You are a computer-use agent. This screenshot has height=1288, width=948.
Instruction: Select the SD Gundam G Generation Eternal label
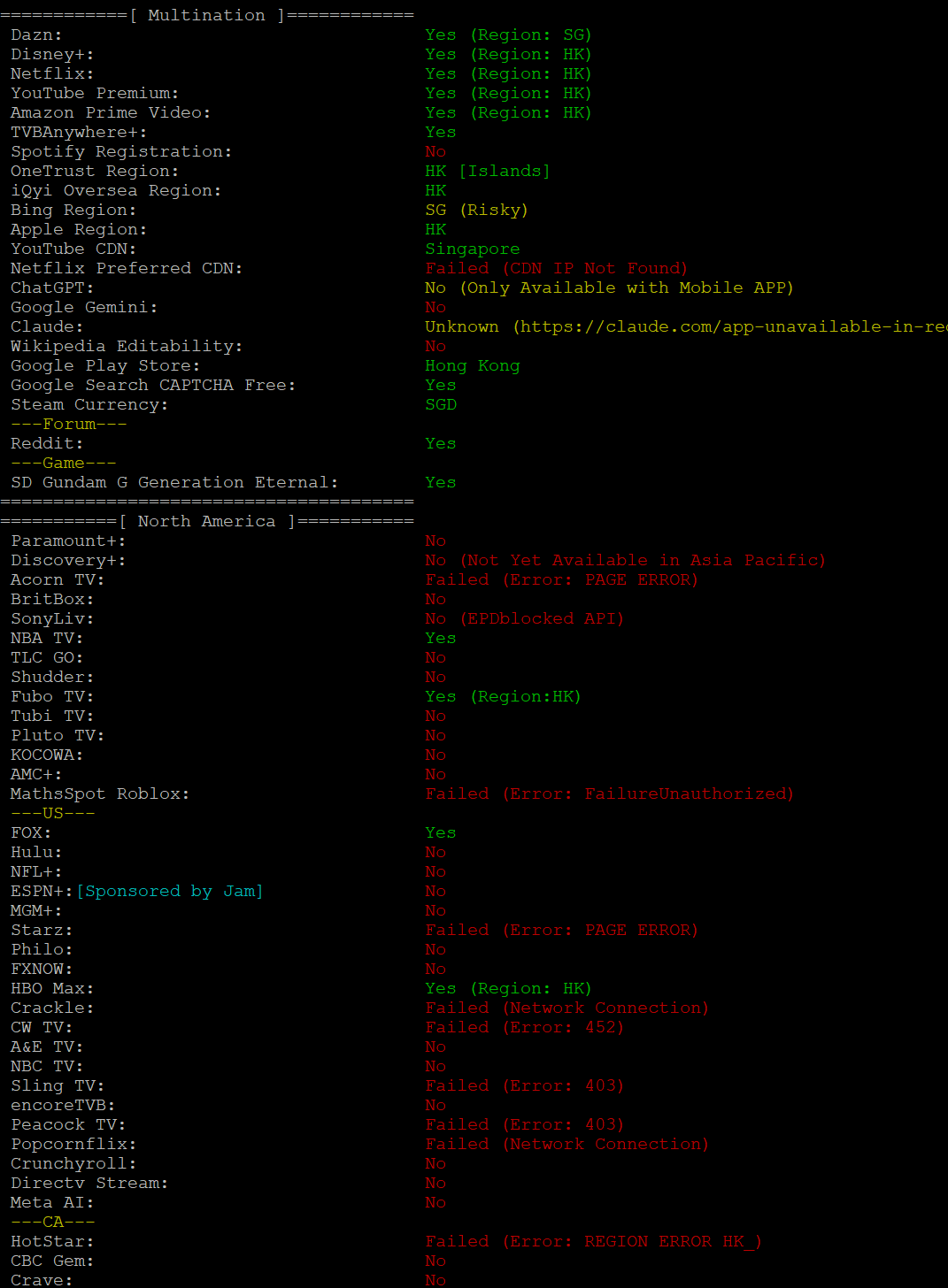[x=174, y=483]
